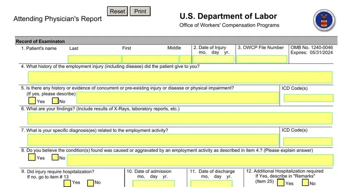Click the Department of Labor seal
The width and height of the screenshot is (353, 187).
tap(324, 20)
